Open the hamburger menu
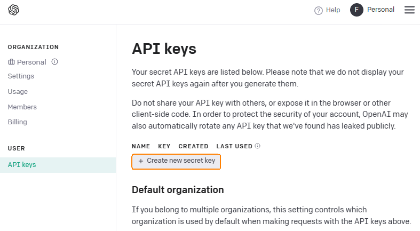Viewport: 420px width, 231px height. 409,10
